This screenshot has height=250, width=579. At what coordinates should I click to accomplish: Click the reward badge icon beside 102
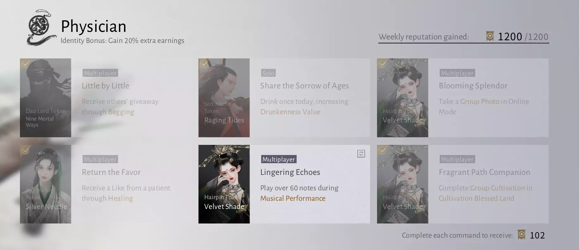(521, 235)
